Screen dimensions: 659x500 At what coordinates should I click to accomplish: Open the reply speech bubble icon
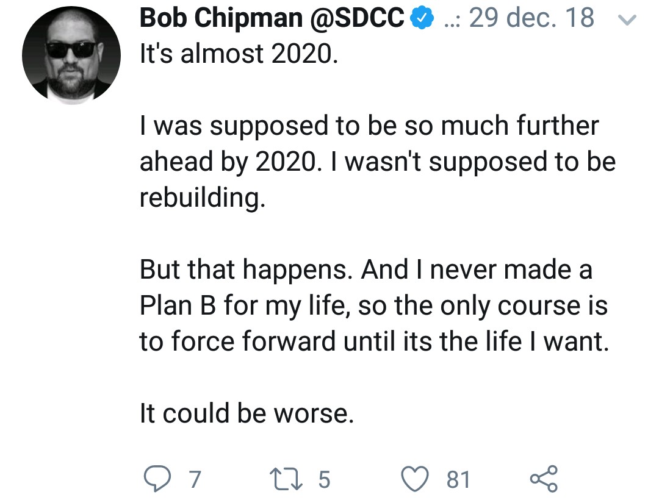(157, 479)
